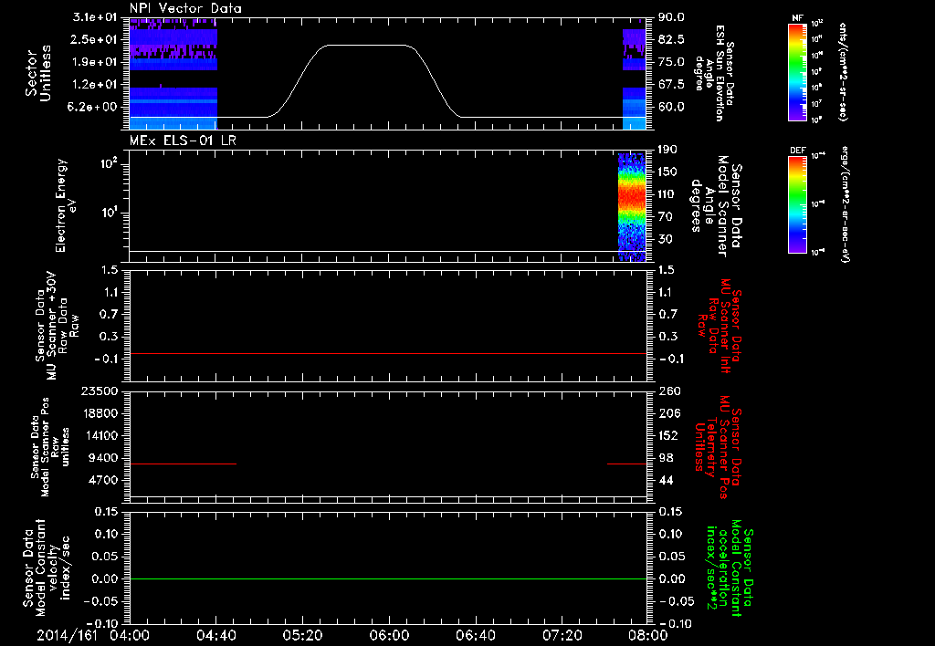The image size is (935, 646).
Task: Click the red 'MU Scanner Inh Raw Data' label
Action: [719, 326]
